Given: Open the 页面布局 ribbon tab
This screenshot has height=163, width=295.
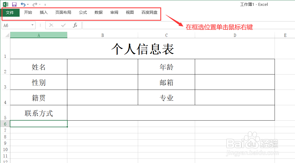Looking at the screenshot, I should (x=63, y=12).
